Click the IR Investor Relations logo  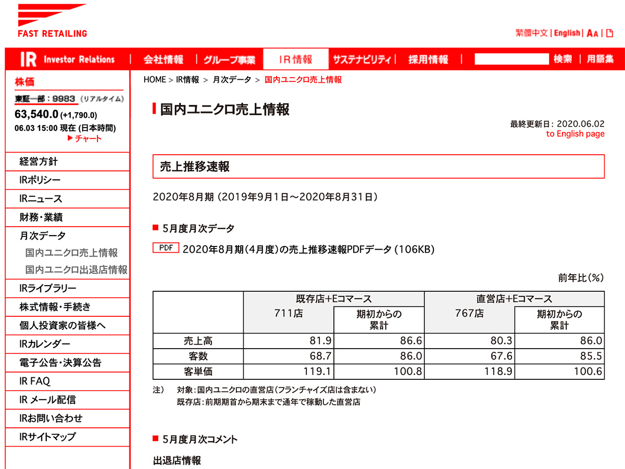point(68,59)
